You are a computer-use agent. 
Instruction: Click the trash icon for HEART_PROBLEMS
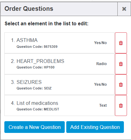[x=121, y=64]
